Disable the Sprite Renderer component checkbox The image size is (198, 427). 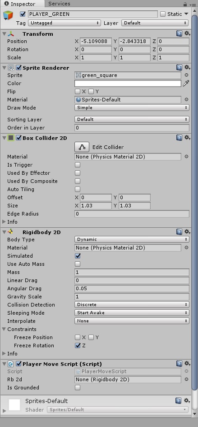[x=18, y=67]
